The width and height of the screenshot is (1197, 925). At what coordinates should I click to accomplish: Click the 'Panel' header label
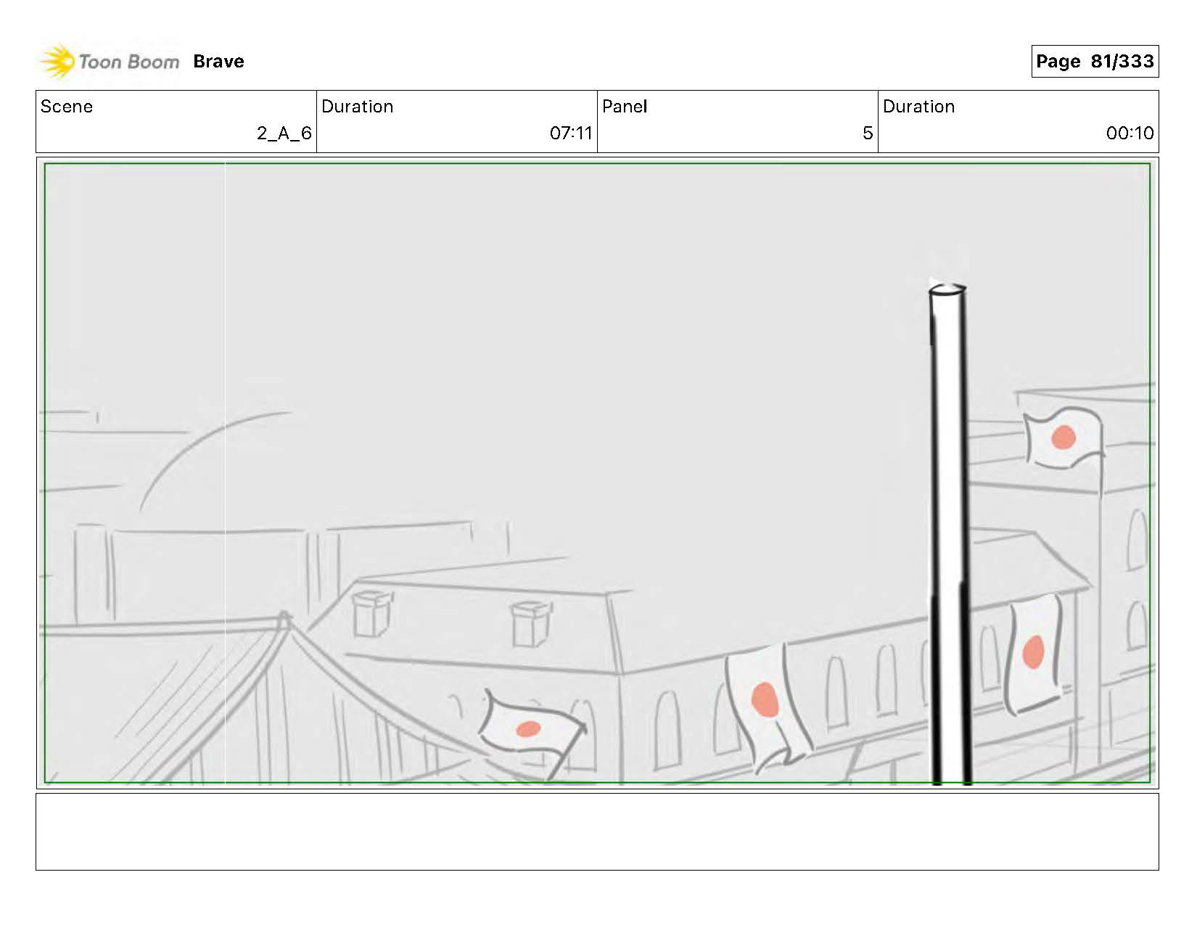tap(624, 107)
